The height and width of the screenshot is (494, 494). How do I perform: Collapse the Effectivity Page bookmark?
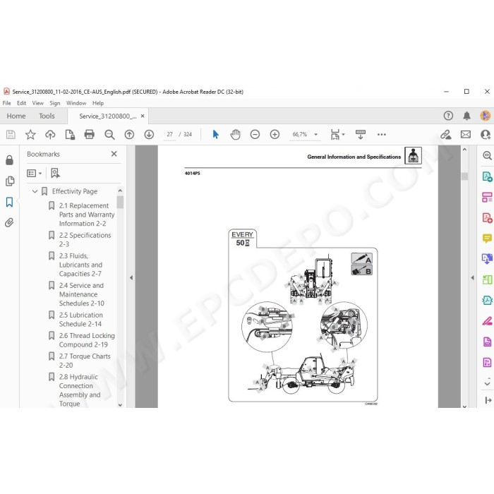[x=35, y=191]
